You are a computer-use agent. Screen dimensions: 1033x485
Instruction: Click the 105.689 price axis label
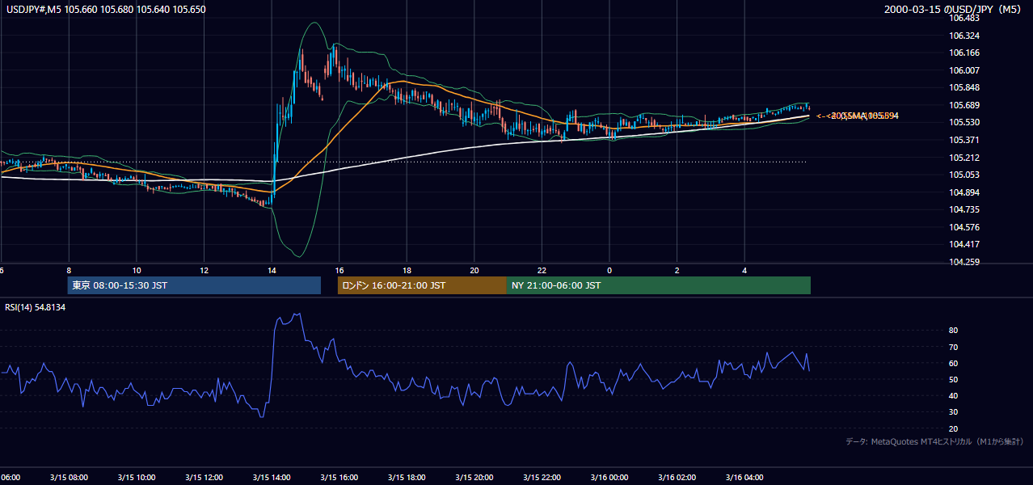965,105
